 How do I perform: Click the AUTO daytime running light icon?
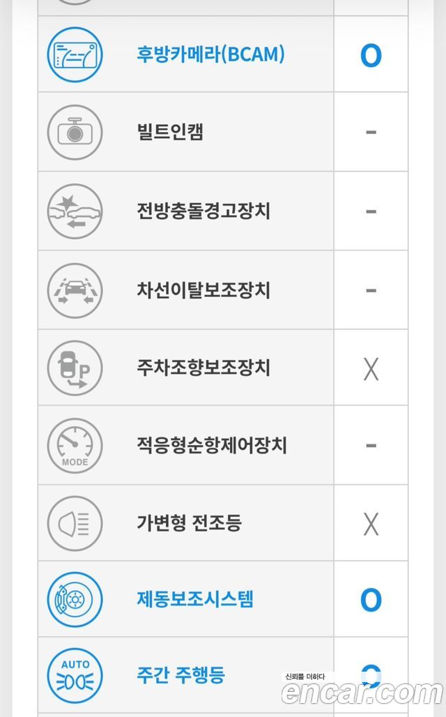click(x=75, y=676)
